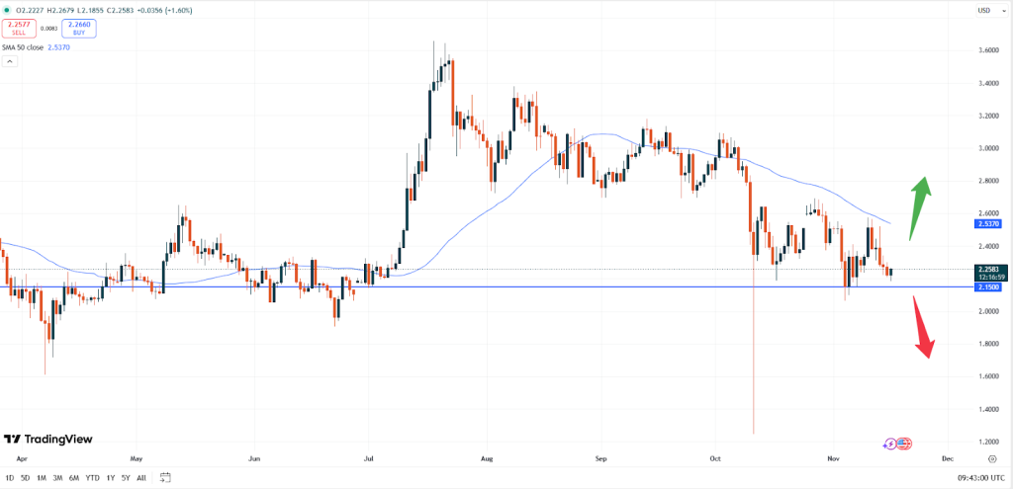Click the US flag event icon
This screenshot has width=1013, height=489.
(904, 445)
